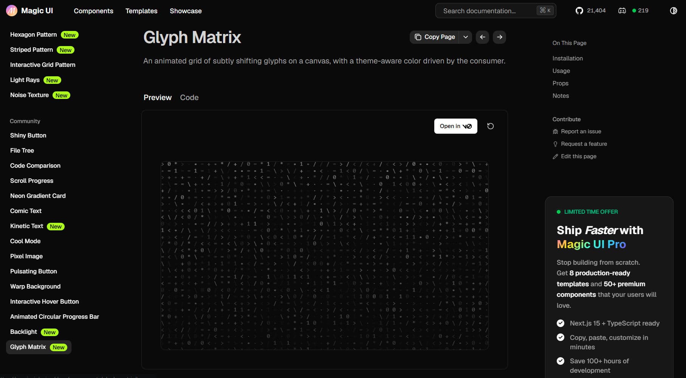This screenshot has width=686, height=378.
Task: Click the 219 Discord online count
Action: [643, 11]
